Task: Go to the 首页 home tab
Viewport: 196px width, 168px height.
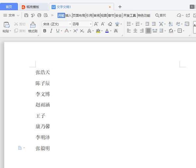Action: (9, 7)
